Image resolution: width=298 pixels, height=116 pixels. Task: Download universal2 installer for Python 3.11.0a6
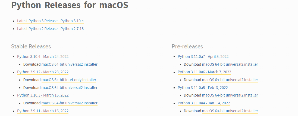(x=230, y=80)
